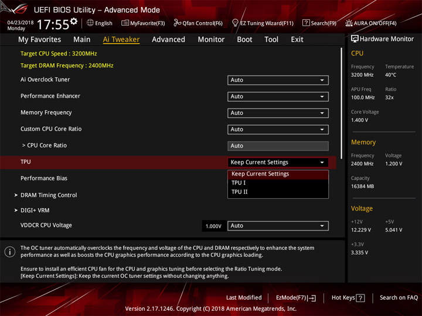This screenshot has width=422, height=316.
Task: Click Core Voltage value 1.400 V
Action: 359,120
